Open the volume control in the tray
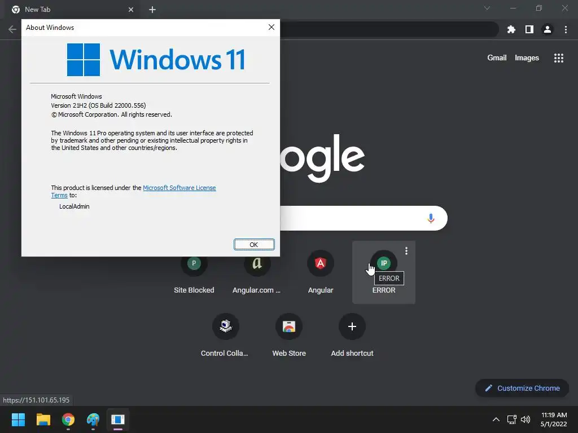The height and width of the screenshot is (433, 578). [x=526, y=419]
